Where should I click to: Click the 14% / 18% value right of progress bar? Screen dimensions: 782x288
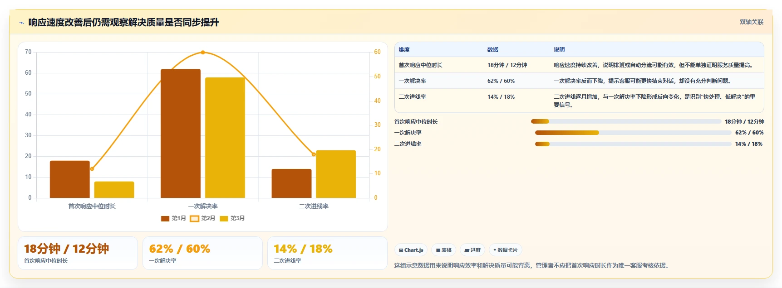[x=749, y=144]
